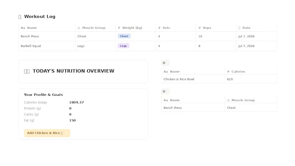Click the number icon beside Calories header
Screen dimensions: 295x166
(x=228, y=72)
